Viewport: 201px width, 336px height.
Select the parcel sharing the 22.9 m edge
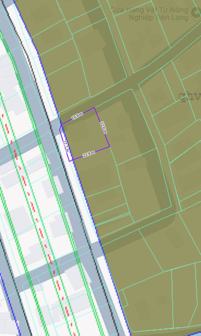pyautogui.click(x=97, y=171)
